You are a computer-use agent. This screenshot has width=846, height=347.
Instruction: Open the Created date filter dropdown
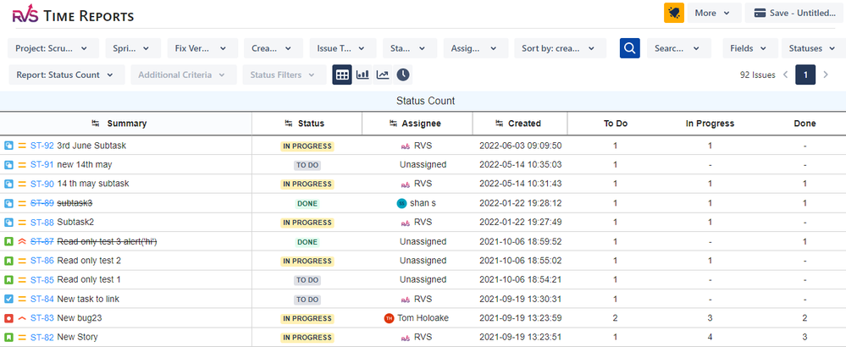coord(273,48)
